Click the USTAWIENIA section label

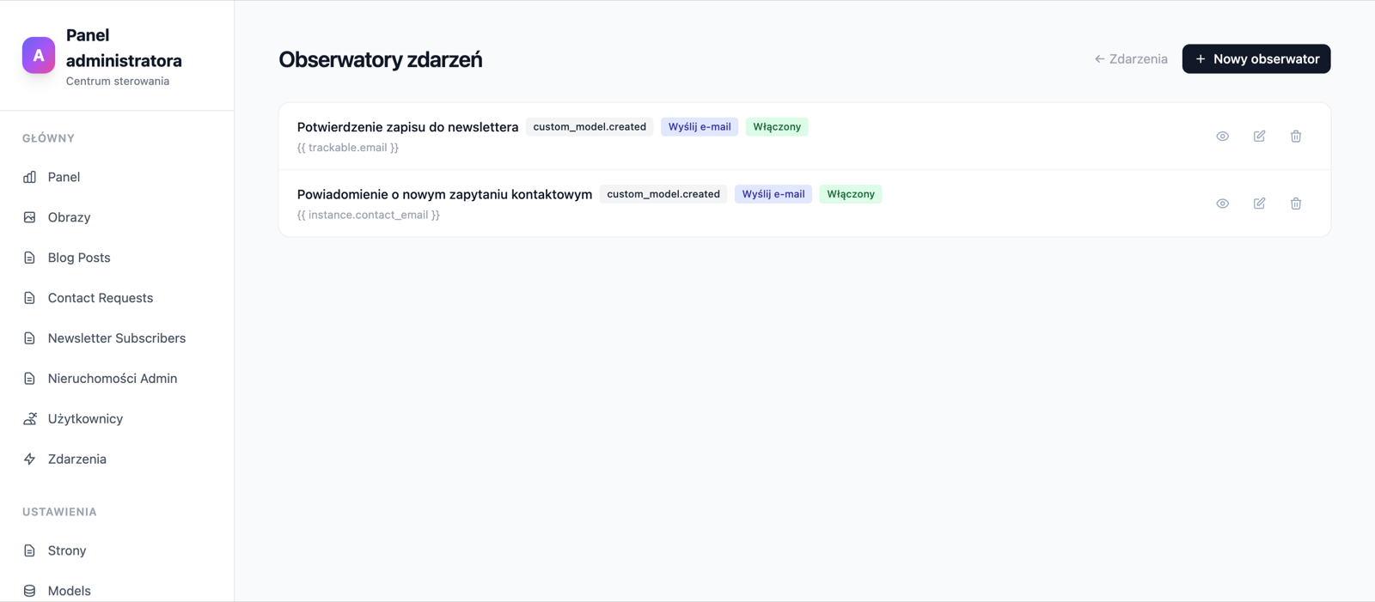(59, 512)
